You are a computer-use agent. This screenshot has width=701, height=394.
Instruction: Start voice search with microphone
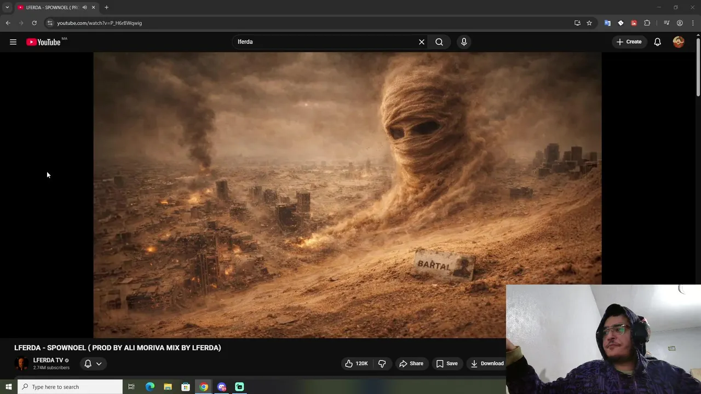[x=464, y=42]
